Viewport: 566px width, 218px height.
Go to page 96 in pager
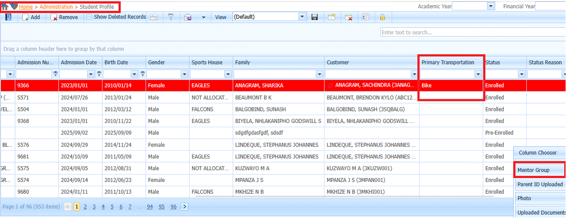pos(174,207)
